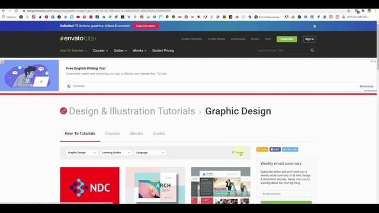Switch to the eBooks tab
This screenshot has height=213, width=379.
click(136, 133)
